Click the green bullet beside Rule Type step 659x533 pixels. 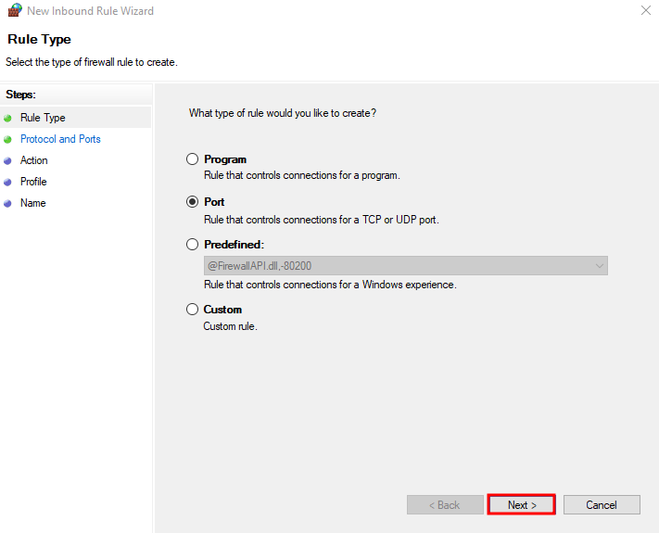(x=8, y=118)
